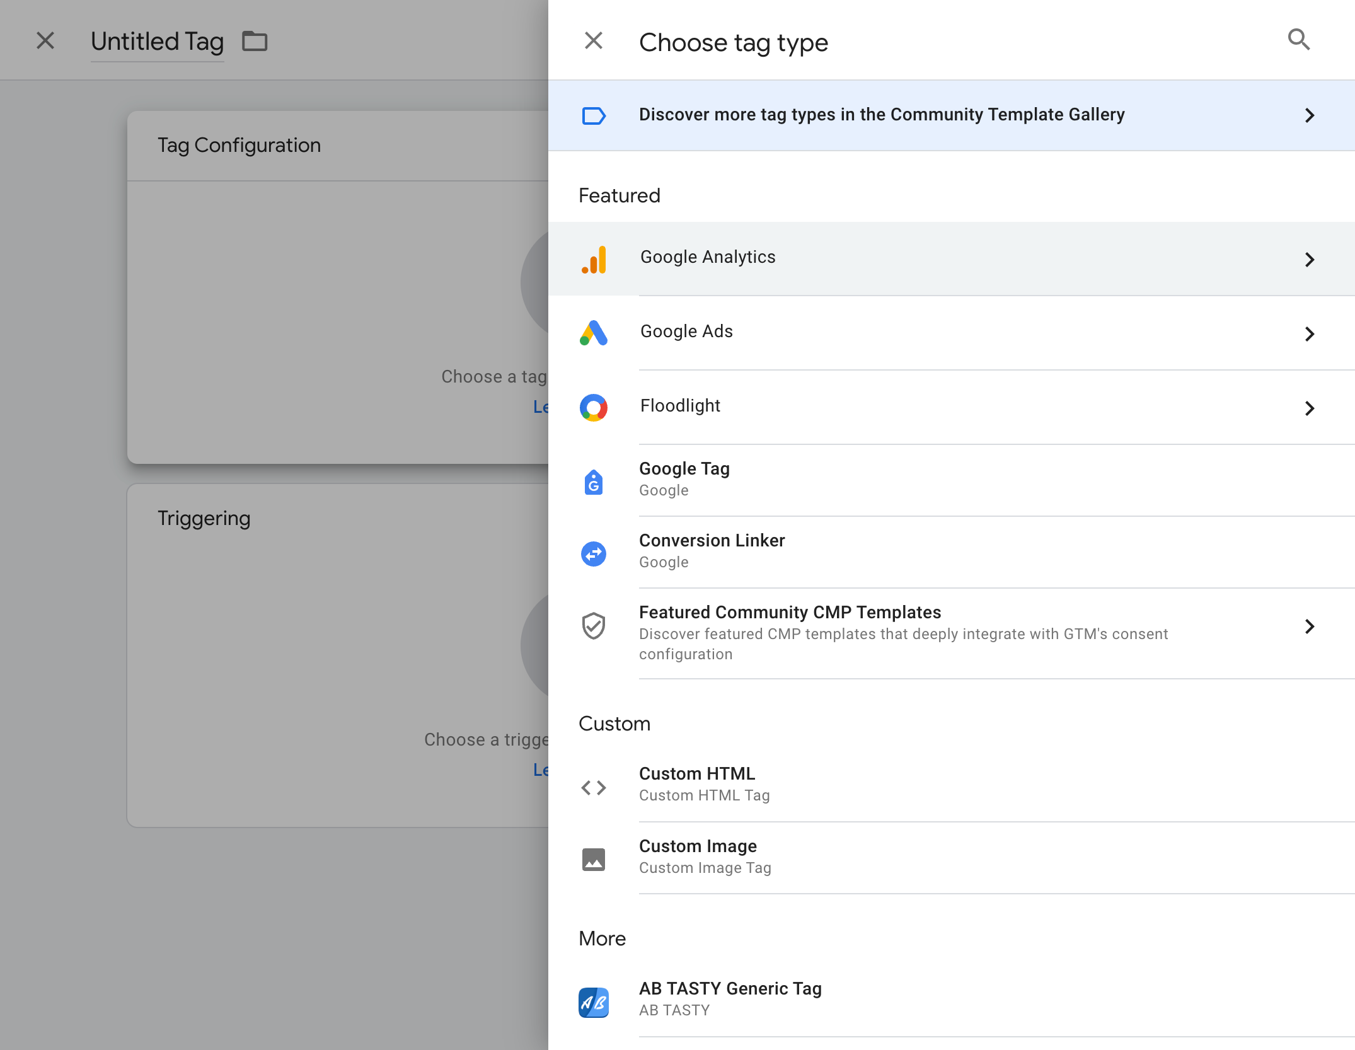Choose Conversion Linker tag
Viewport: 1355px width, 1050px height.
tap(952, 552)
